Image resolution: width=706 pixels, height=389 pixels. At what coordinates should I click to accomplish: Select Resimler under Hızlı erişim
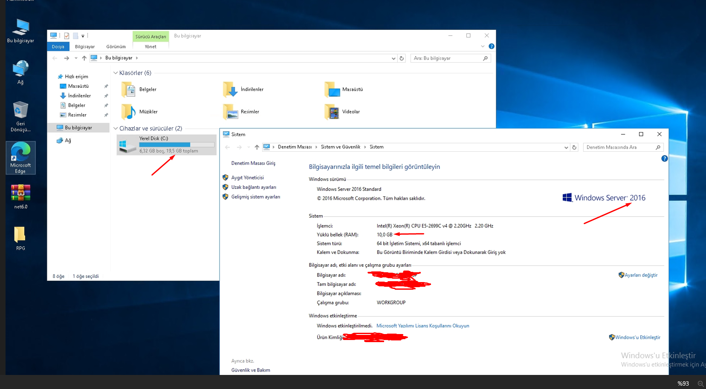(x=77, y=115)
